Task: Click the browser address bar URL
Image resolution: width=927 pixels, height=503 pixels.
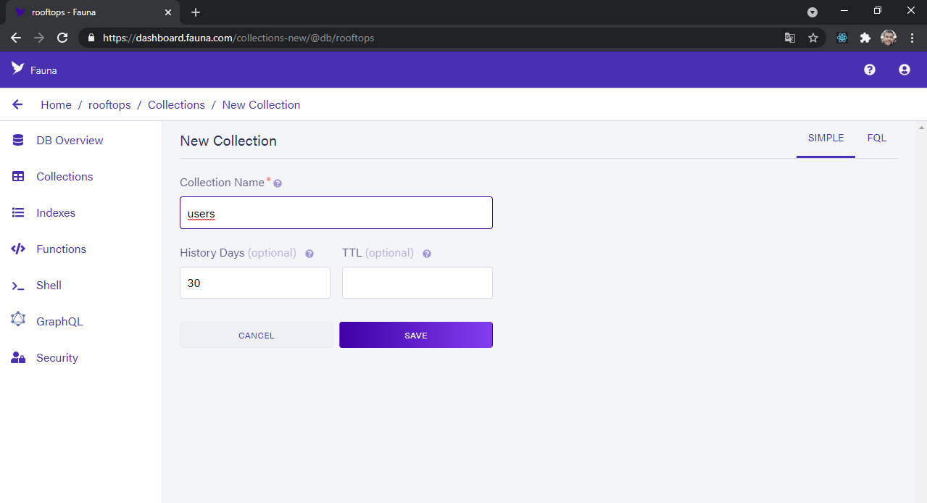Action: (x=238, y=38)
